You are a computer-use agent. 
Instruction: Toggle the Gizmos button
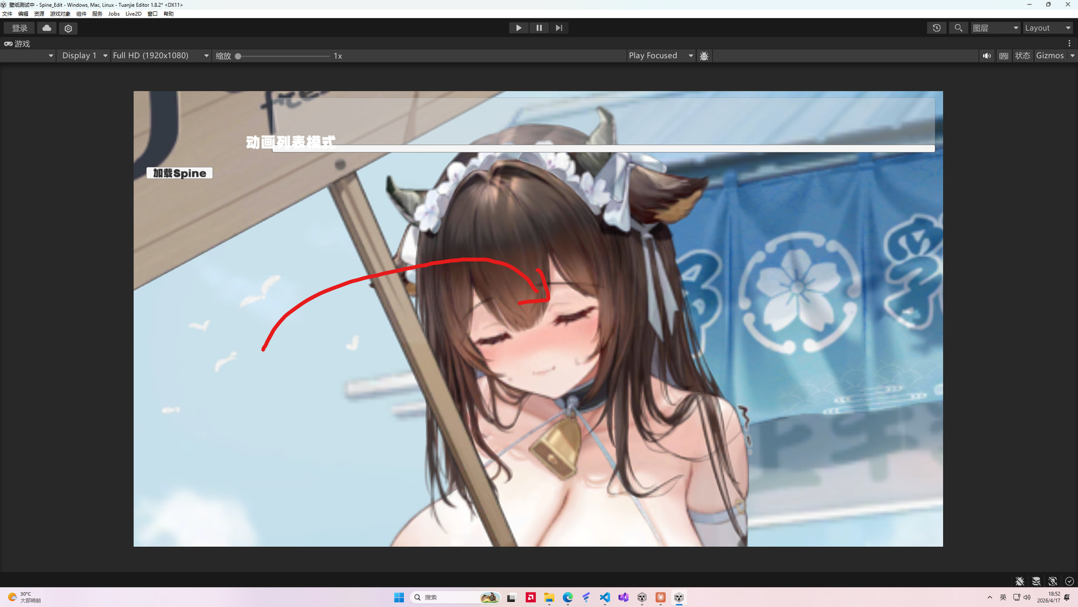tap(1049, 56)
